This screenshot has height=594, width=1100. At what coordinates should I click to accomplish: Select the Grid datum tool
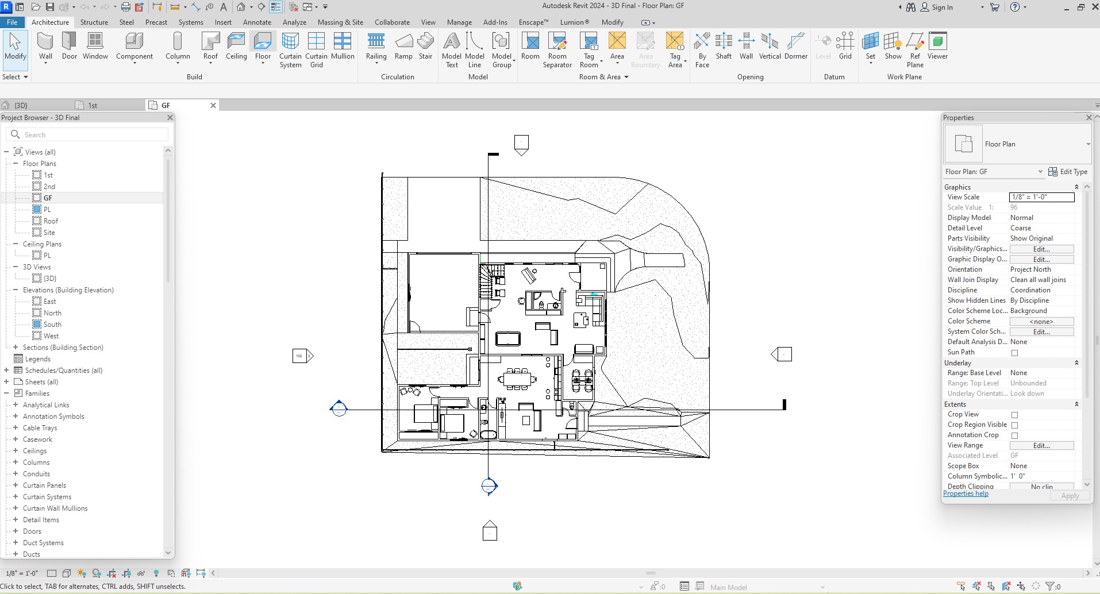pos(845,46)
